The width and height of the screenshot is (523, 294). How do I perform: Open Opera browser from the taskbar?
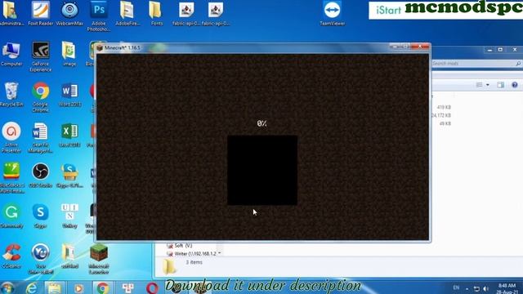[x=152, y=287]
